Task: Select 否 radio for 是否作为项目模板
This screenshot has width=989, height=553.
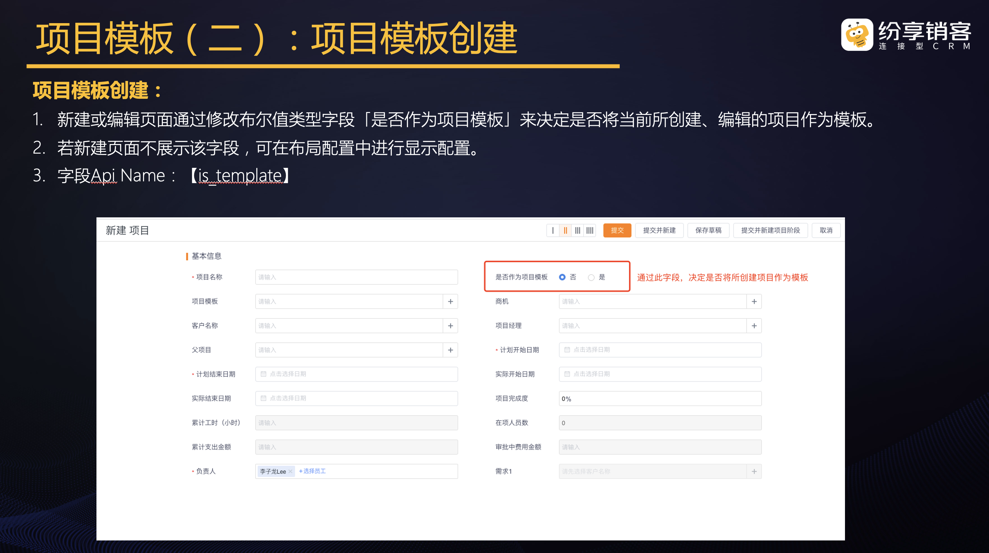Action: pos(562,277)
